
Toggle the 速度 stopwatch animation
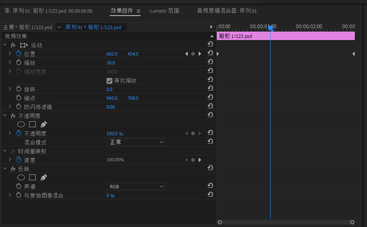[19, 160]
